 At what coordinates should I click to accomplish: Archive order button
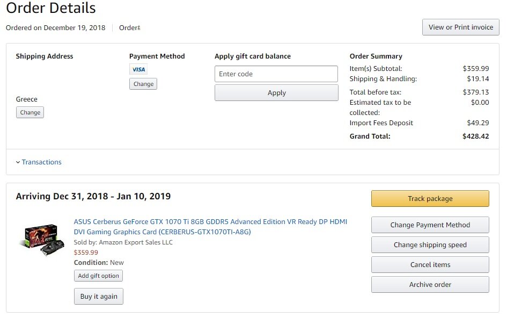(x=430, y=285)
